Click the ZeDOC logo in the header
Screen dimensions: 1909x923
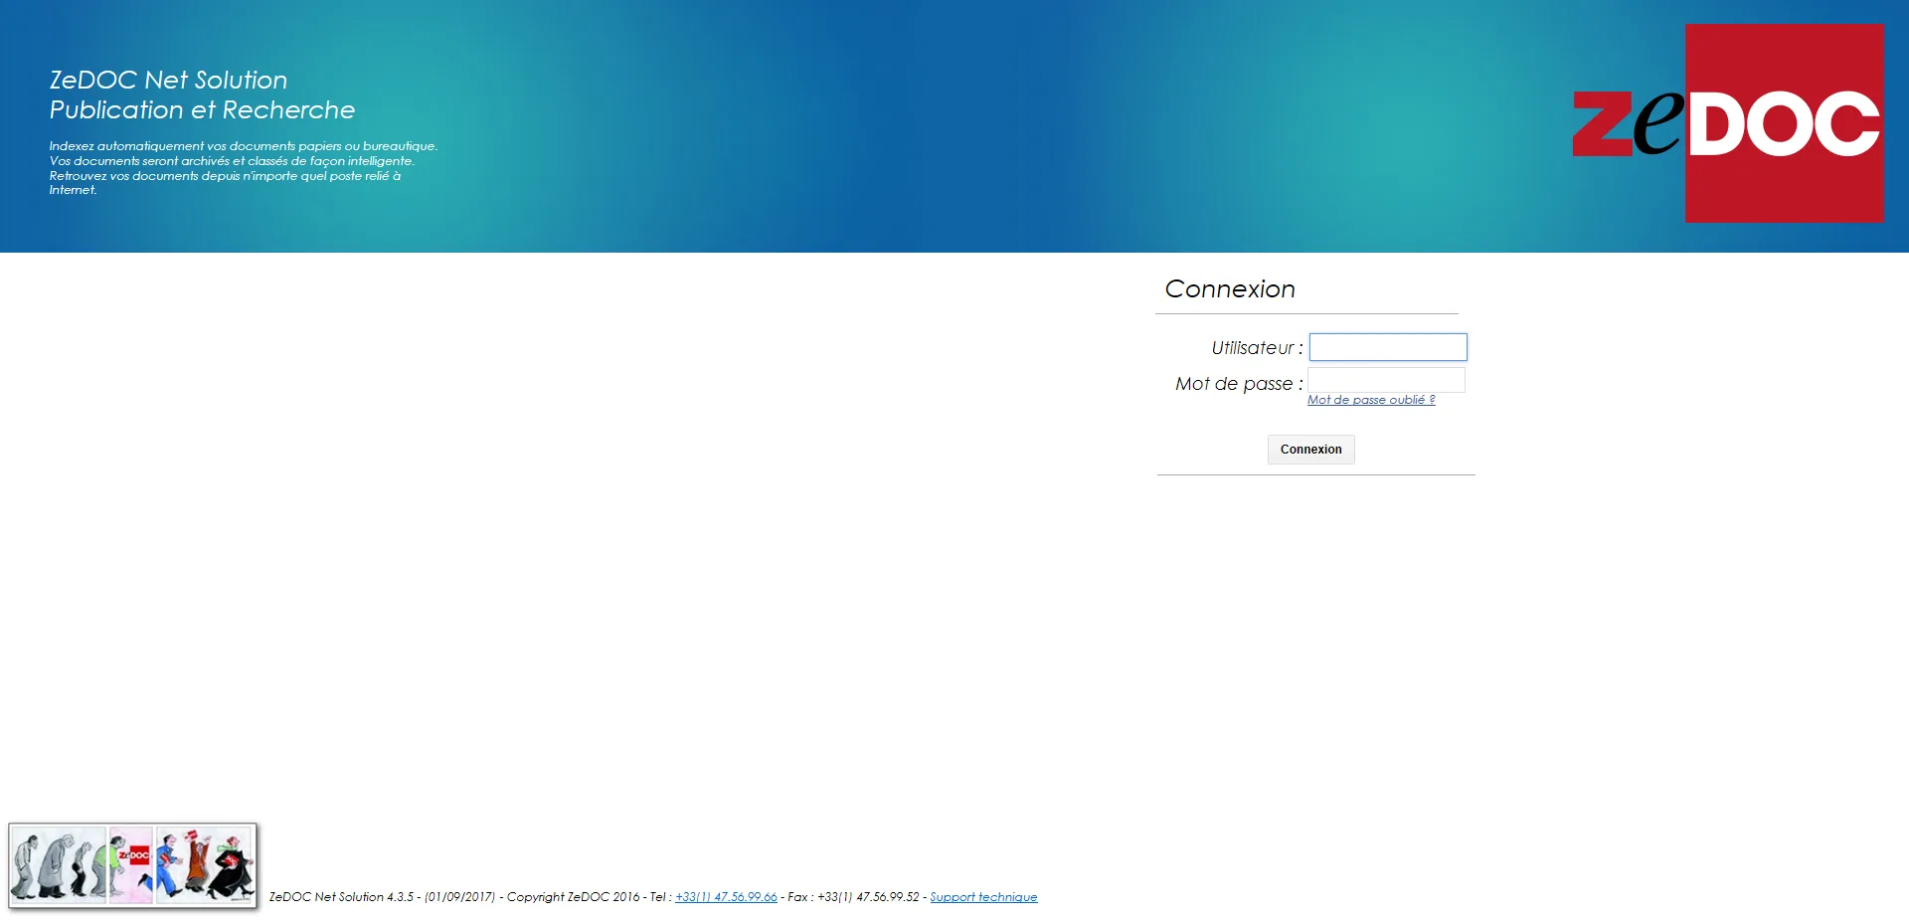tap(1728, 123)
